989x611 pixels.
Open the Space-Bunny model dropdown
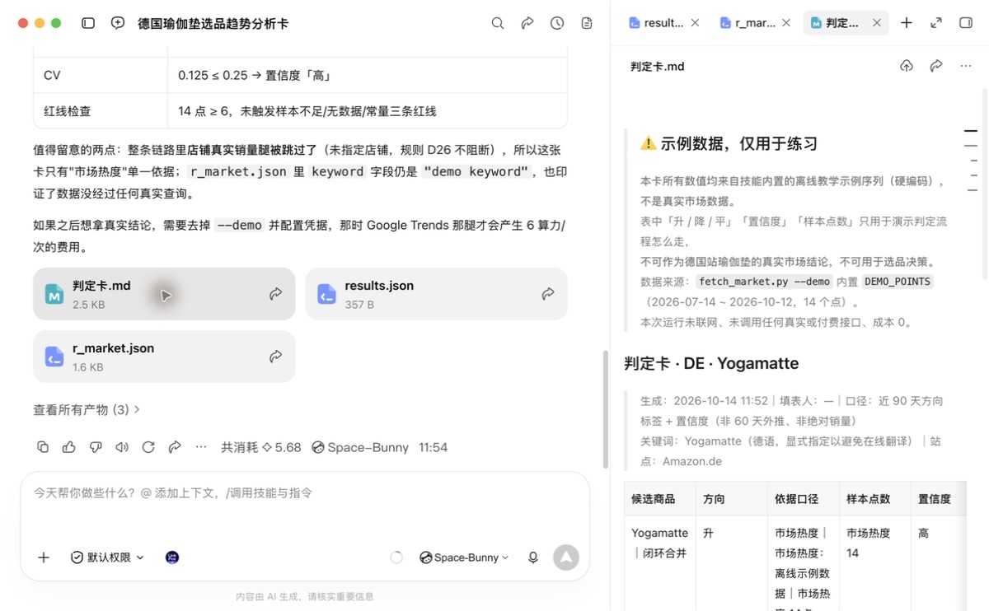click(464, 557)
